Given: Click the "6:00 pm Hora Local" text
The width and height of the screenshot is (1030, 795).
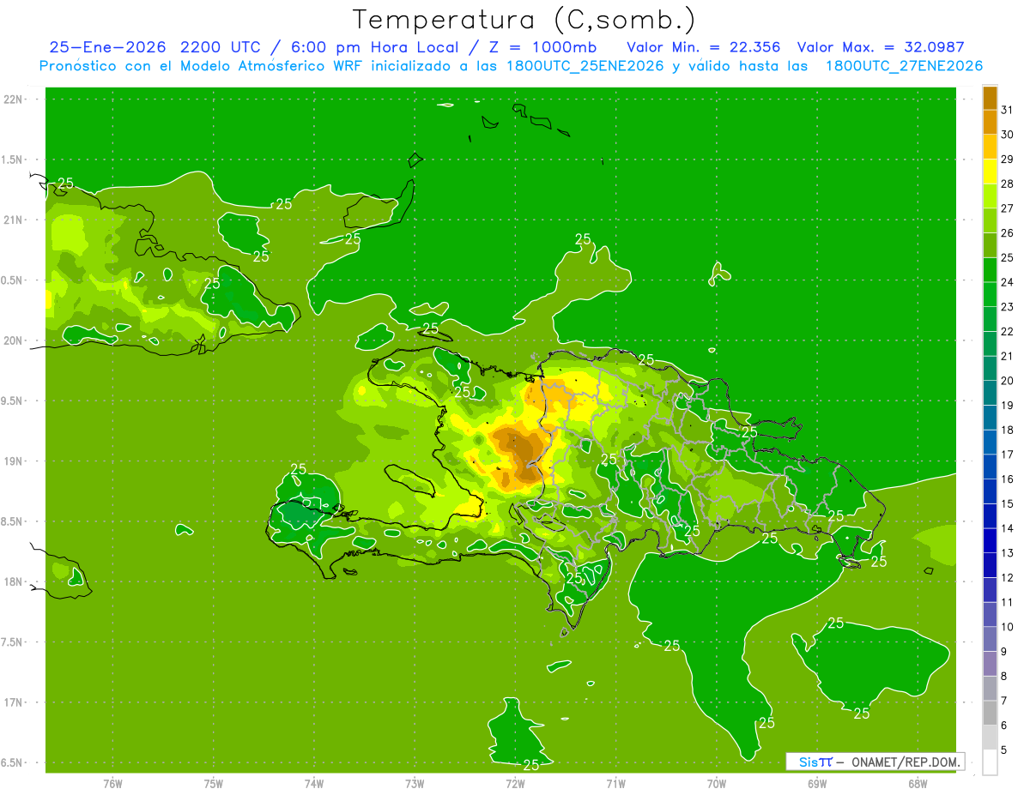Looking at the screenshot, I should pyautogui.click(x=373, y=47).
